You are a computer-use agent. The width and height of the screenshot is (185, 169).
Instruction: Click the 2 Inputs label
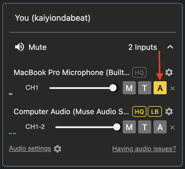click(x=143, y=47)
